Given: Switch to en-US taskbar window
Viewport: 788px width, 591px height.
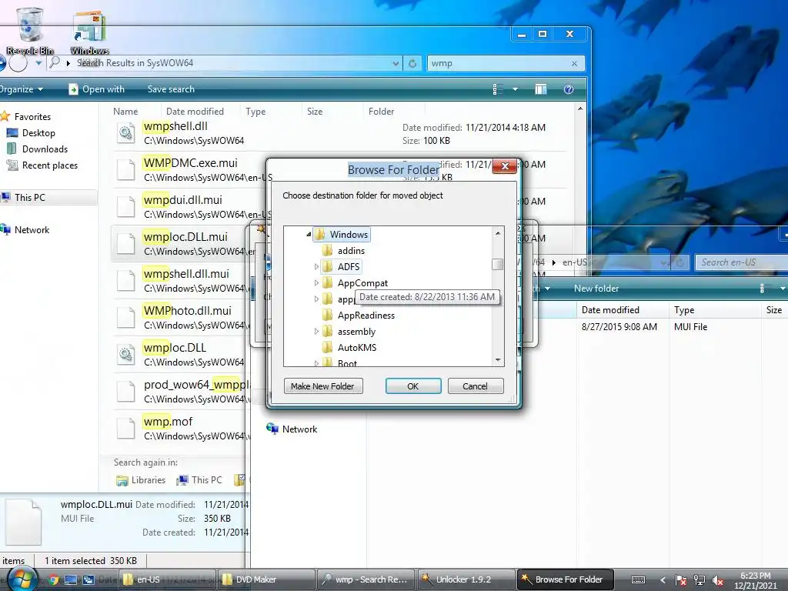Looking at the screenshot, I should point(167,579).
